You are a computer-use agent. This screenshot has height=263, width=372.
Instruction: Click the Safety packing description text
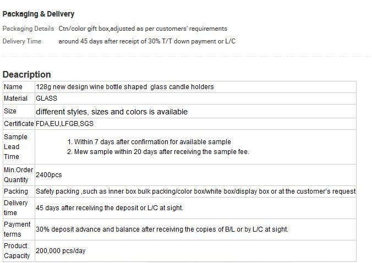(196, 191)
